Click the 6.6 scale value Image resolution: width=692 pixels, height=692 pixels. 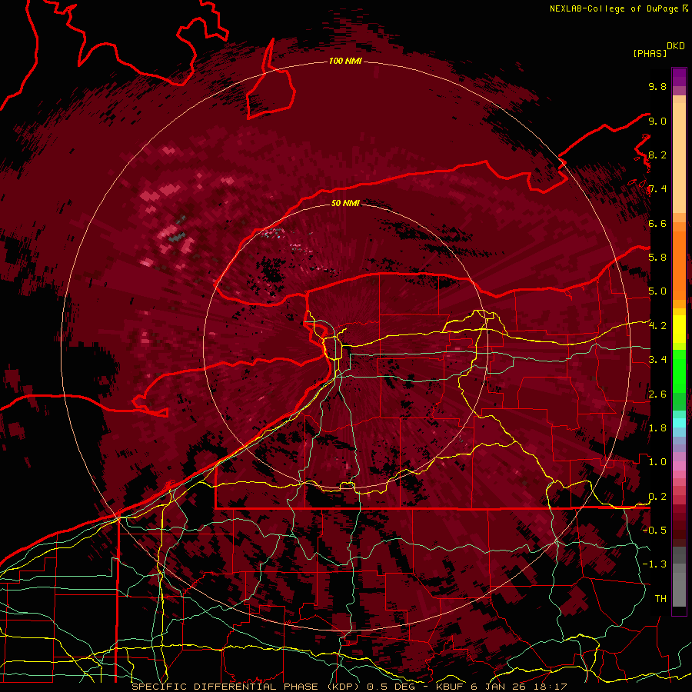coord(657,224)
